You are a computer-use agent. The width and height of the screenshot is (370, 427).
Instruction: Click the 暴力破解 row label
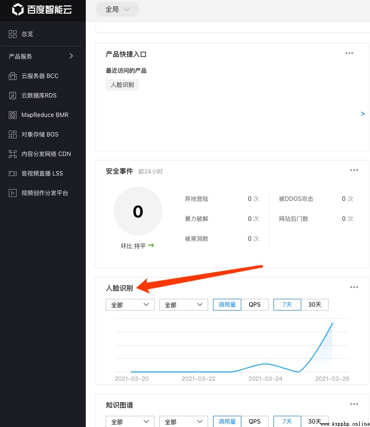(x=196, y=219)
